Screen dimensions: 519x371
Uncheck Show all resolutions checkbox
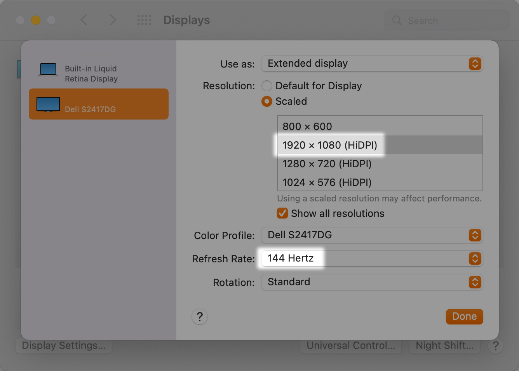pos(282,213)
